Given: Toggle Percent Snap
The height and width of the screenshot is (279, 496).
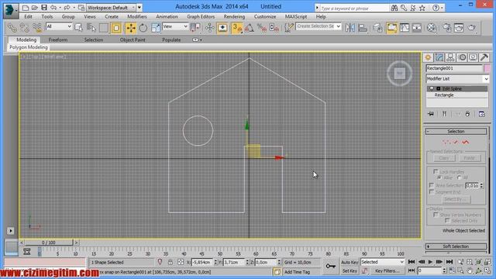Looking at the screenshot, I should tap(262, 28).
